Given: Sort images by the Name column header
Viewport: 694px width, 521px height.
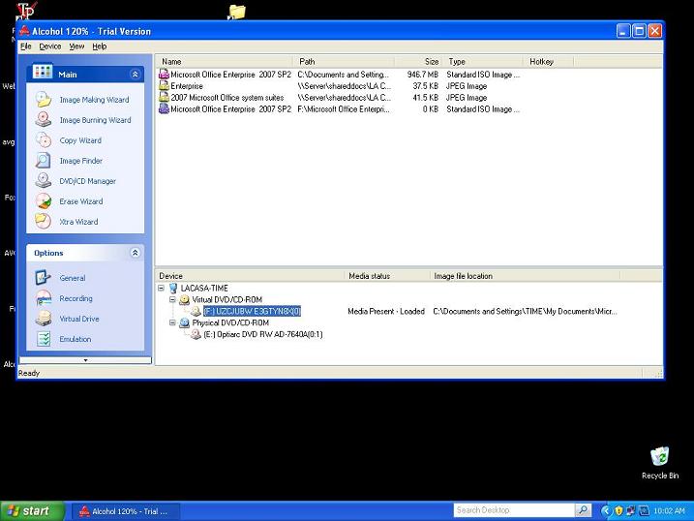Looking at the screenshot, I should click(x=224, y=62).
